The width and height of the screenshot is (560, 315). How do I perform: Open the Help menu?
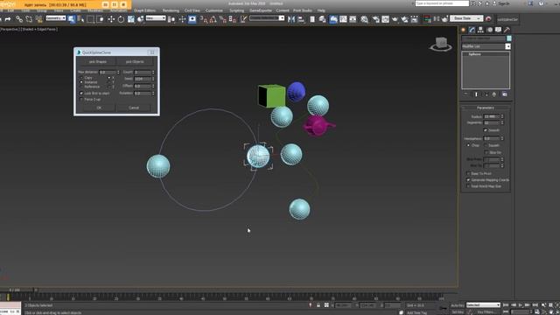(x=321, y=10)
